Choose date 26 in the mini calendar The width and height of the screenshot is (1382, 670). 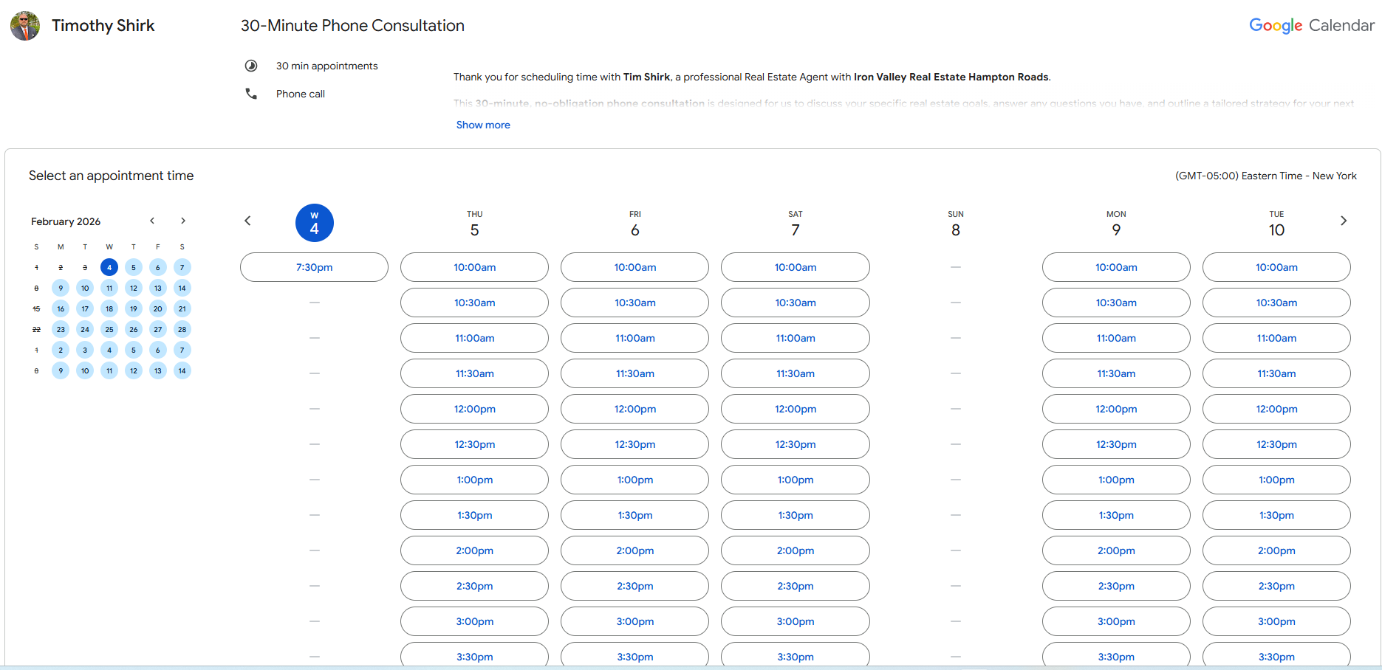134,329
